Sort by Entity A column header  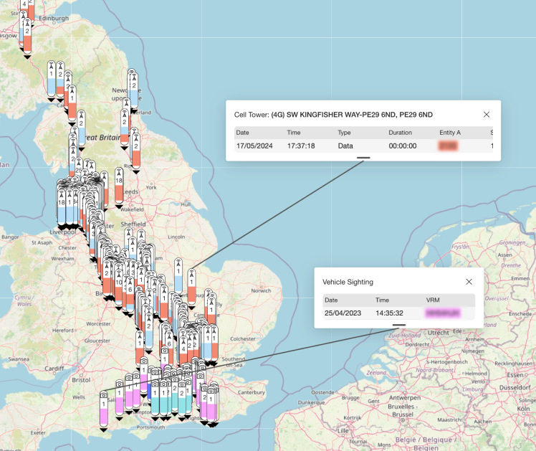coord(450,133)
